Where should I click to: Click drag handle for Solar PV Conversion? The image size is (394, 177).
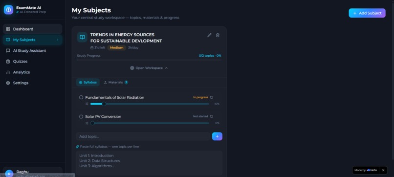pyautogui.click(x=87, y=123)
